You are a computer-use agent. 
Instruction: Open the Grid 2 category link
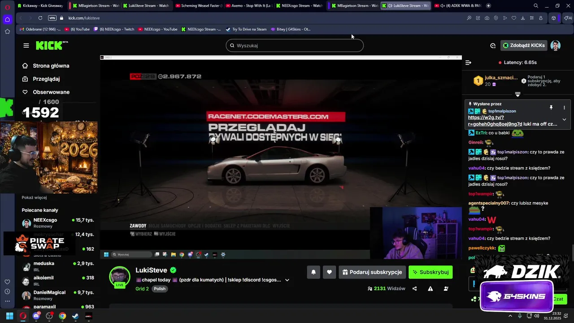point(142,288)
